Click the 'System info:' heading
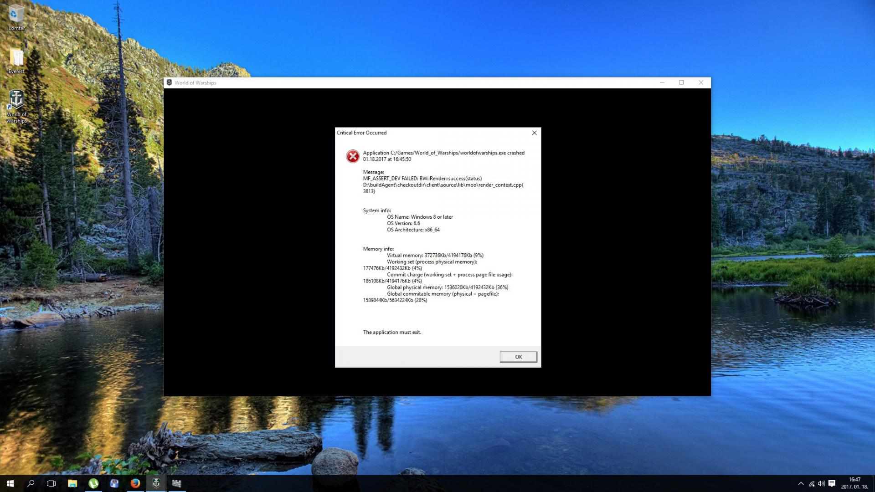The height and width of the screenshot is (492, 875). (377, 210)
